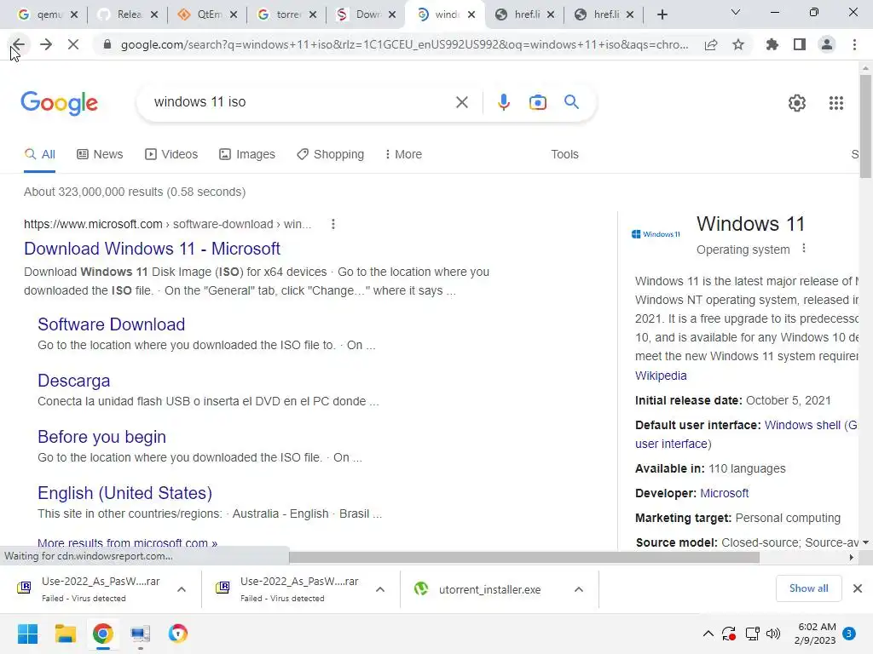
Task: Click the Chrome address bar URL
Action: click(404, 44)
